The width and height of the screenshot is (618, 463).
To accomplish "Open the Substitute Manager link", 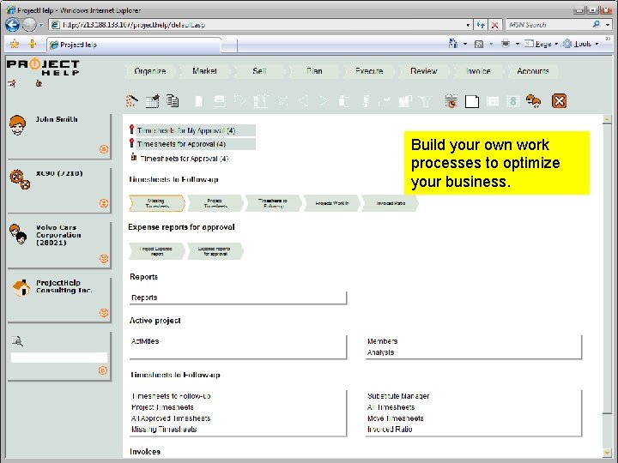I will point(398,396).
